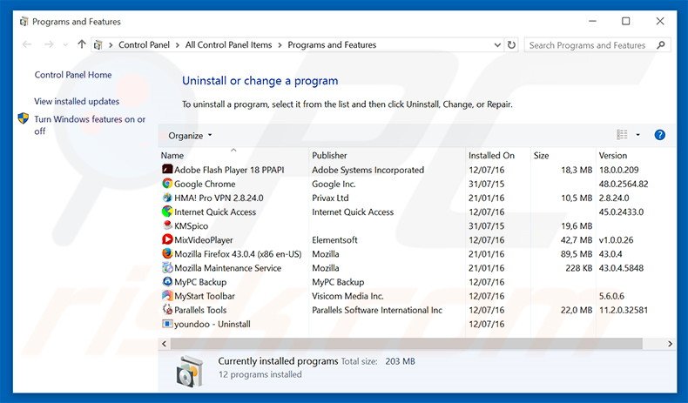Open Control Panel Home link

[73, 75]
